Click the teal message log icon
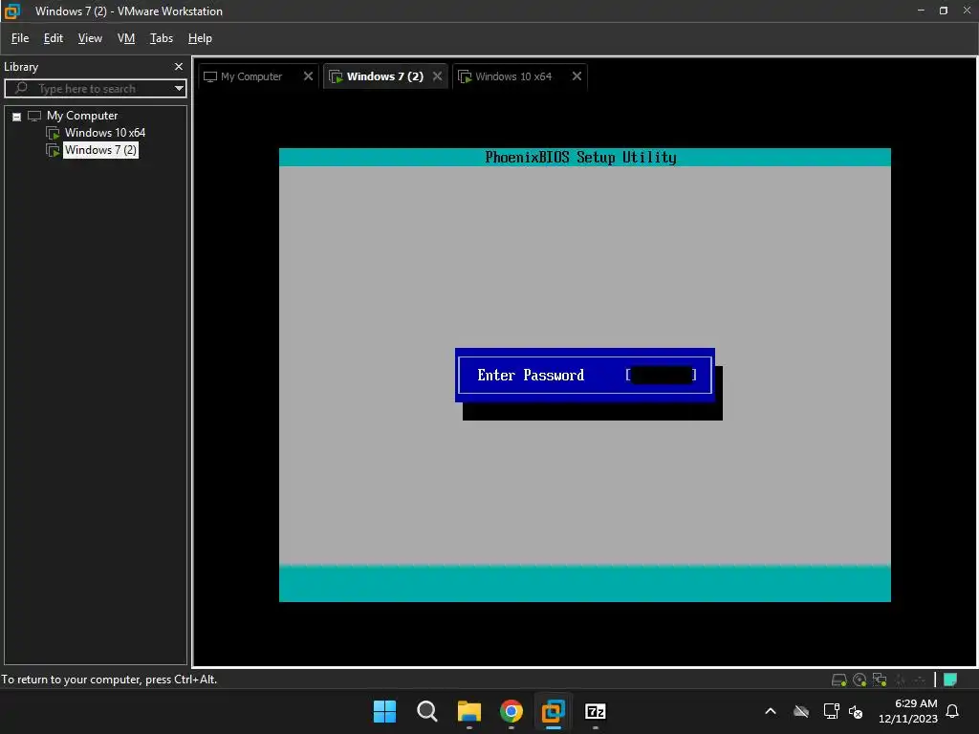 coord(950,680)
